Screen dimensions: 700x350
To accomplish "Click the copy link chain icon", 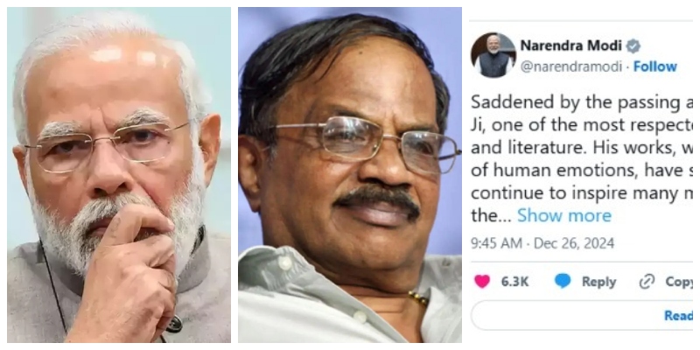I will [x=647, y=282].
